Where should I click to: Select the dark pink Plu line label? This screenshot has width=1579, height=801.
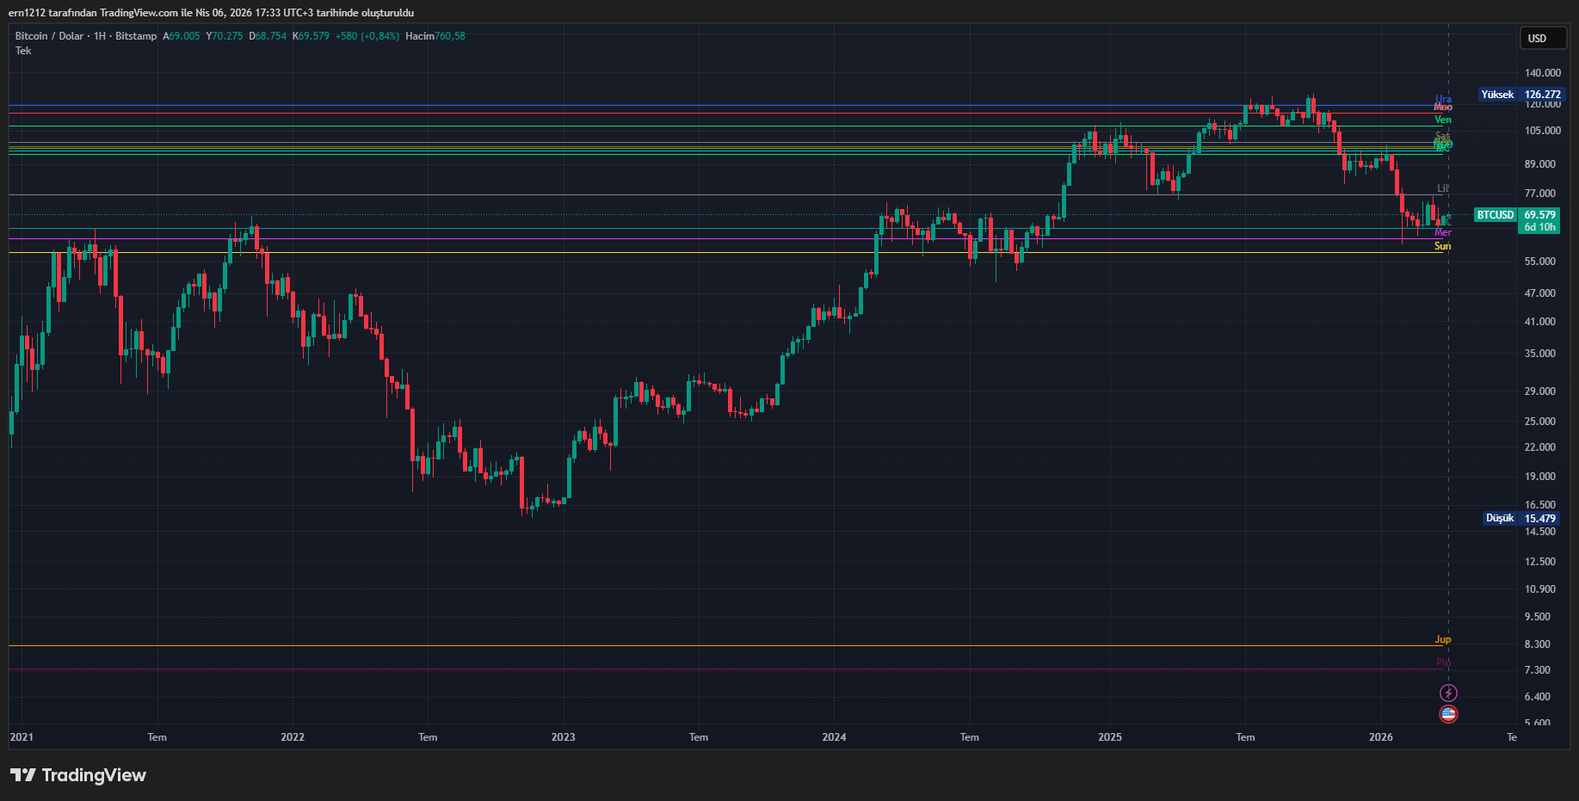pyautogui.click(x=1442, y=662)
